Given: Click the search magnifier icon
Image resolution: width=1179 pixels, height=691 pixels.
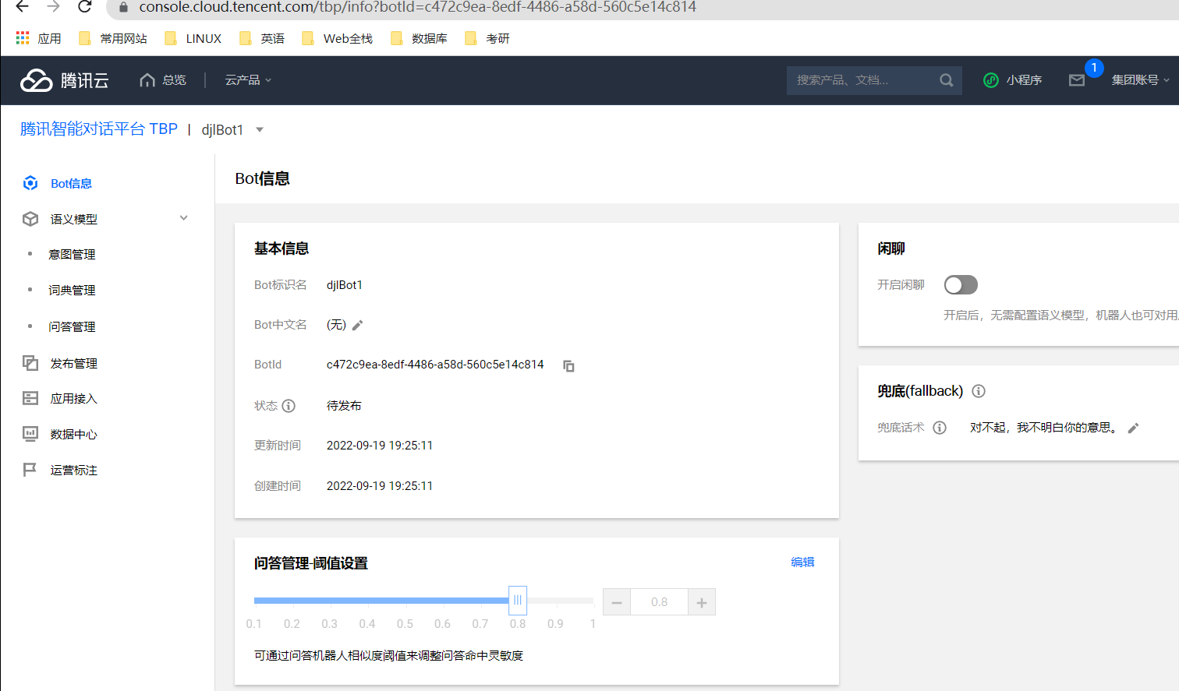Looking at the screenshot, I should (947, 80).
